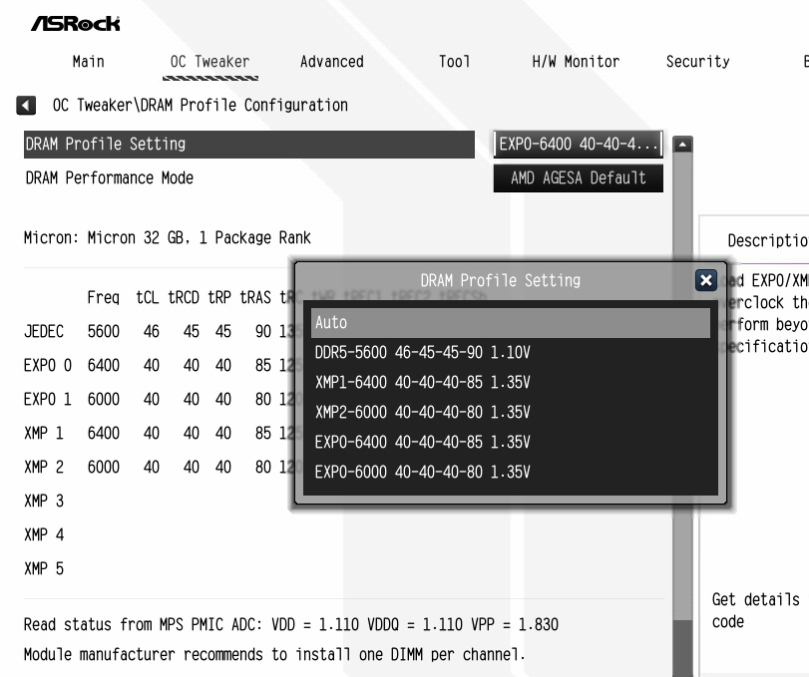
Task: Click the ASRock logo
Action: tap(76, 24)
